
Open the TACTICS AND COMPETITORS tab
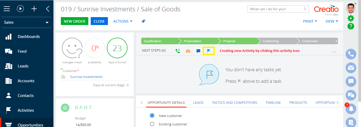(235, 103)
